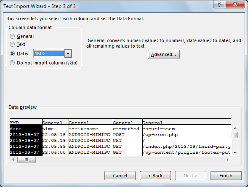This screenshot has height=187, width=248.
Task: Click the 22:05:19 time value
Action: point(54,141)
